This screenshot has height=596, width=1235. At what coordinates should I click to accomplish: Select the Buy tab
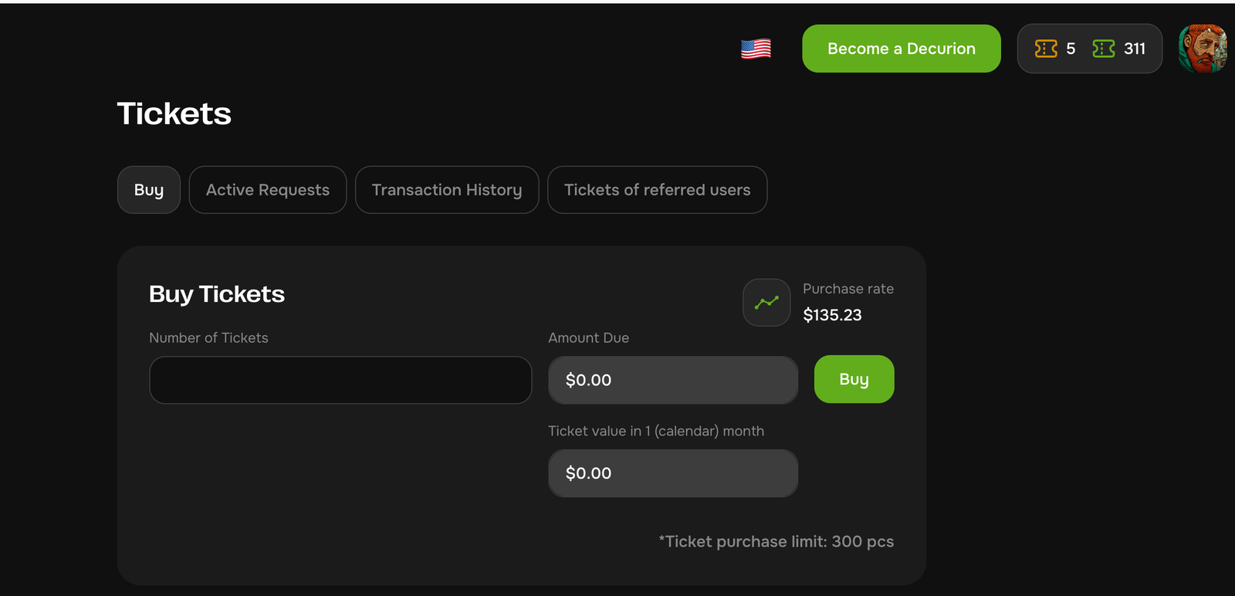click(149, 190)
